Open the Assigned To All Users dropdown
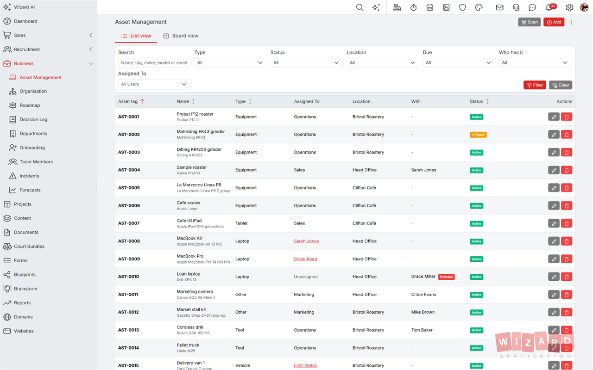Viewport: 593px width, 370px height. (x=155, y=84)
